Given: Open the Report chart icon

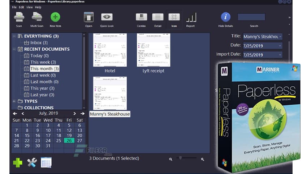Looking at the screenshot, I should 191,17.
